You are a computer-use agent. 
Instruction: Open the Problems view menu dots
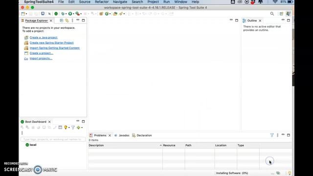pos(277,135)
